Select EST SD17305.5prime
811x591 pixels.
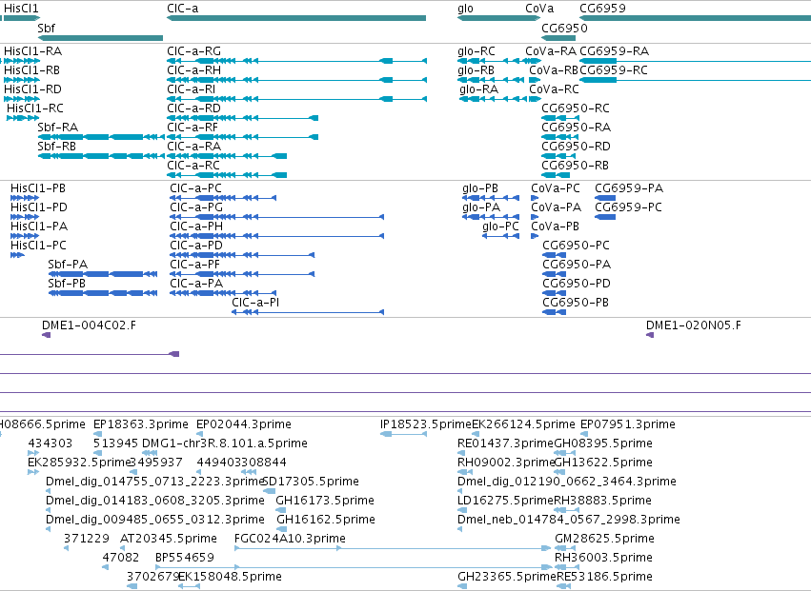311,482
